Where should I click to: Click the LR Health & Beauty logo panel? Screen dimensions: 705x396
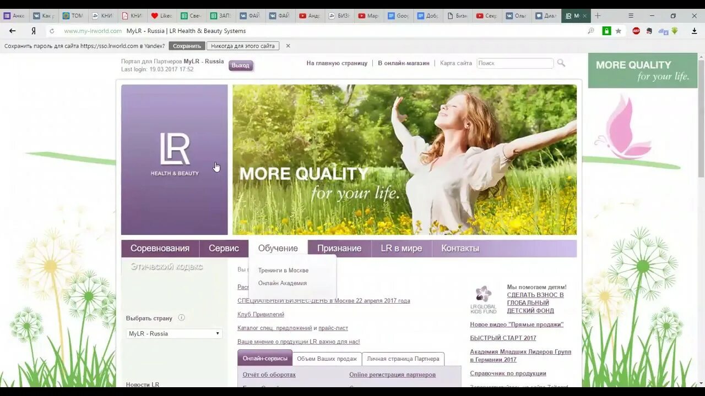[x=175, y=159]
